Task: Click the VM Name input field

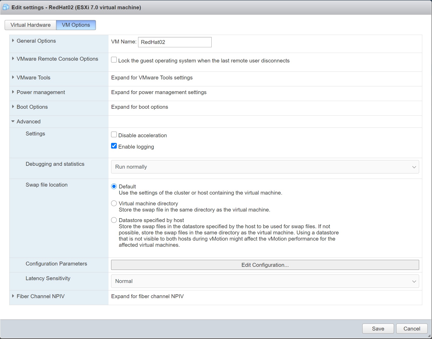Action: (175, 42)
